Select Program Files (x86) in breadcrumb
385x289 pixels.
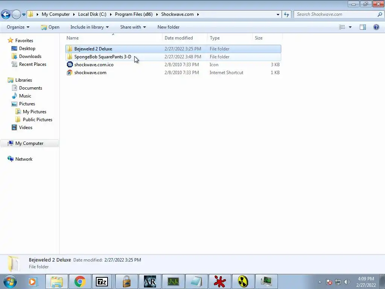click(133, 14)
